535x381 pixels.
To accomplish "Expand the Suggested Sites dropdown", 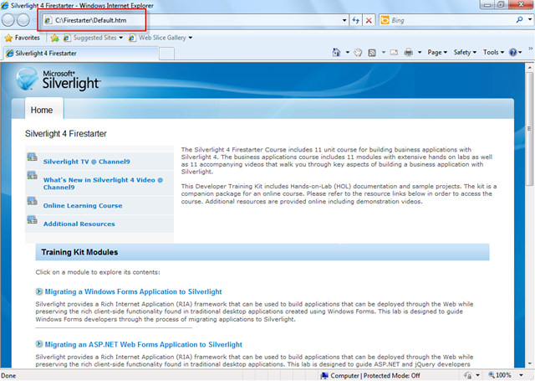I will tap(120, 38).
